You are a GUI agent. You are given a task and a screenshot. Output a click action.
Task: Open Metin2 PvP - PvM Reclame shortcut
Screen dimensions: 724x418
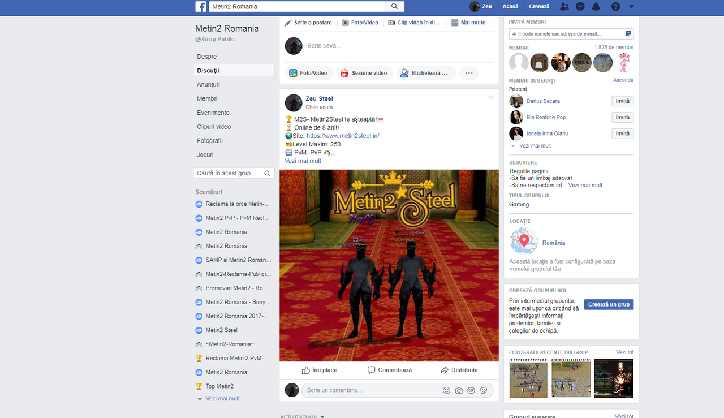pos(233,218)
